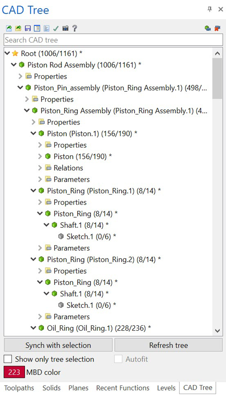This screenshot has width=226, height=399.
Task: Expand the Relations folder under Piston
Action: pyautogui.click(x=40, y=168)
